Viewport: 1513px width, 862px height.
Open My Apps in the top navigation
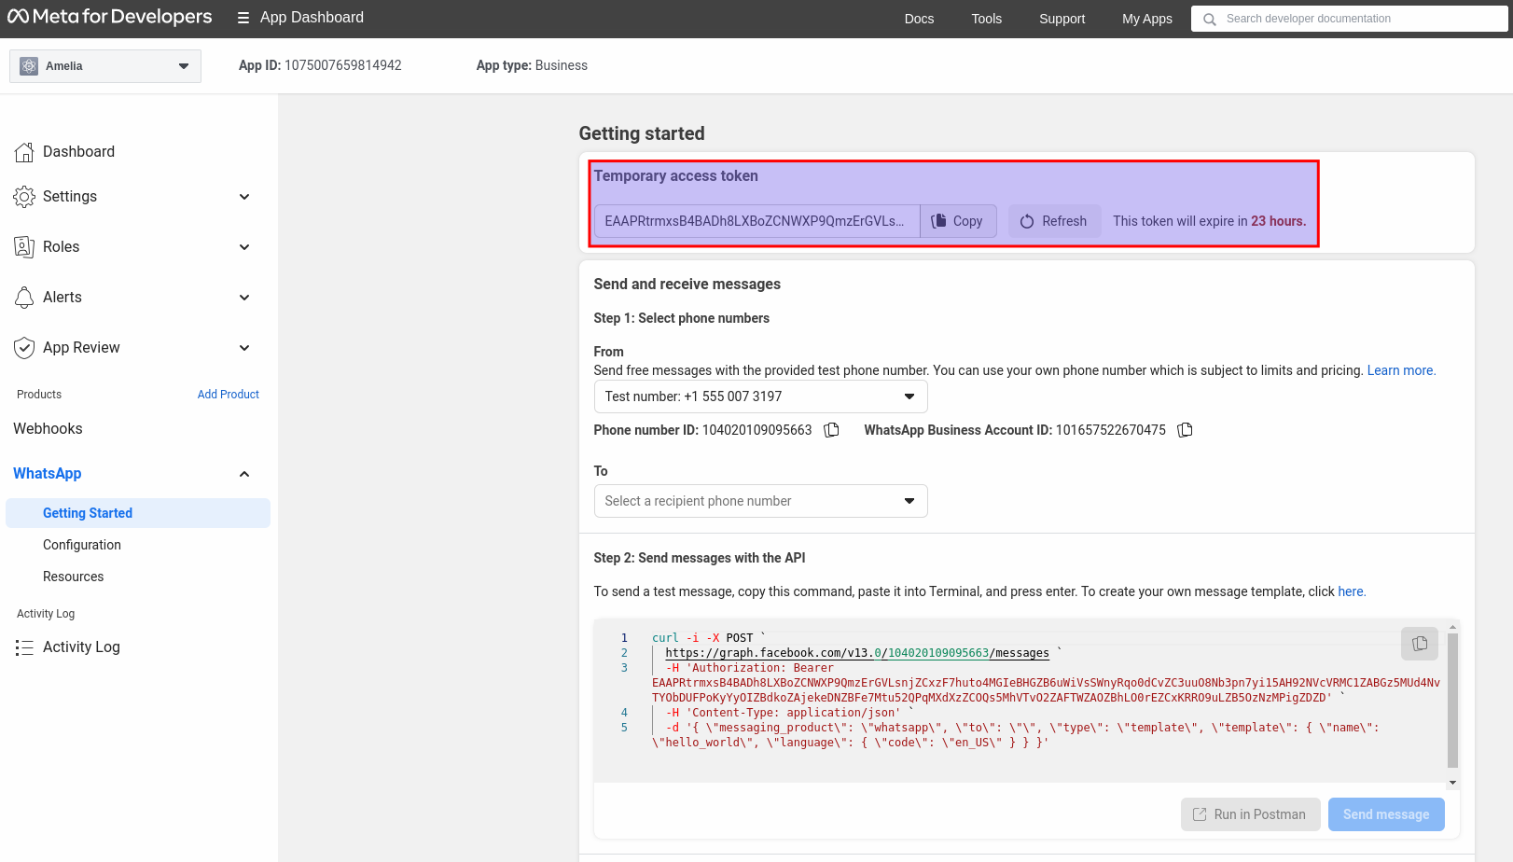pos(1146,19)
